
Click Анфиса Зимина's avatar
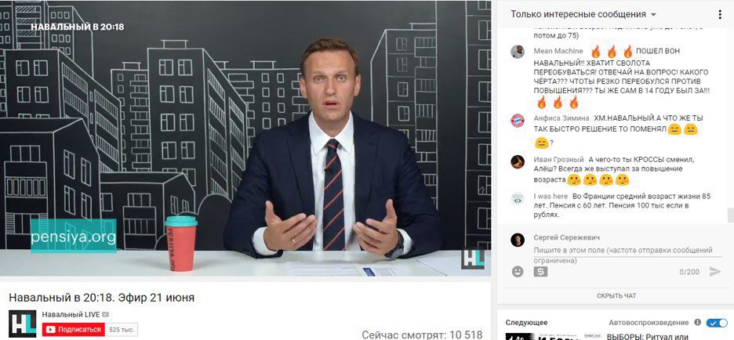pos(518,121)
